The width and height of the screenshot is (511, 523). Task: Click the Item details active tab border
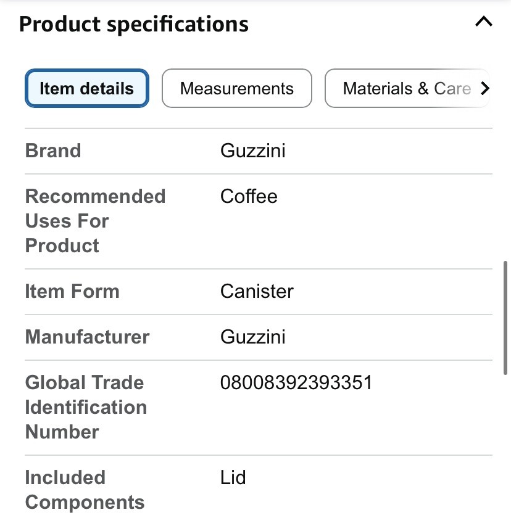(x=86, y=88)
